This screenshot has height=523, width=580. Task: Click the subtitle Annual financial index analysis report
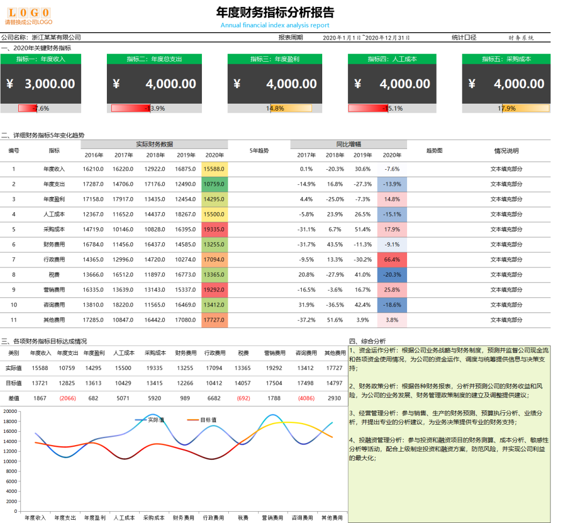(275, 25)
